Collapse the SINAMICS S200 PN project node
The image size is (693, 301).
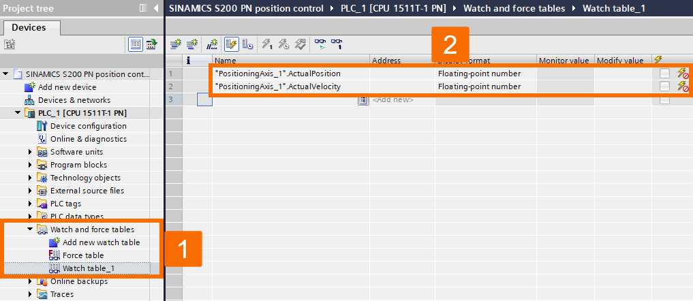click(x=5, y=74)
